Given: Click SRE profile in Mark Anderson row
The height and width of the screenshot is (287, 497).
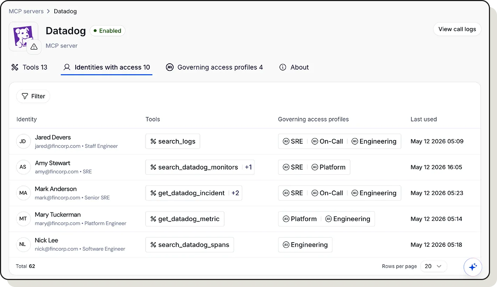Looking at the screenshot, I should point(293,193).
